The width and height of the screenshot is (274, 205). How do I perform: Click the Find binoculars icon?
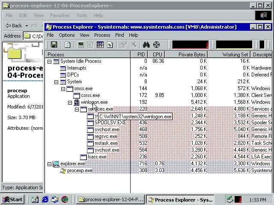(146, 45)
